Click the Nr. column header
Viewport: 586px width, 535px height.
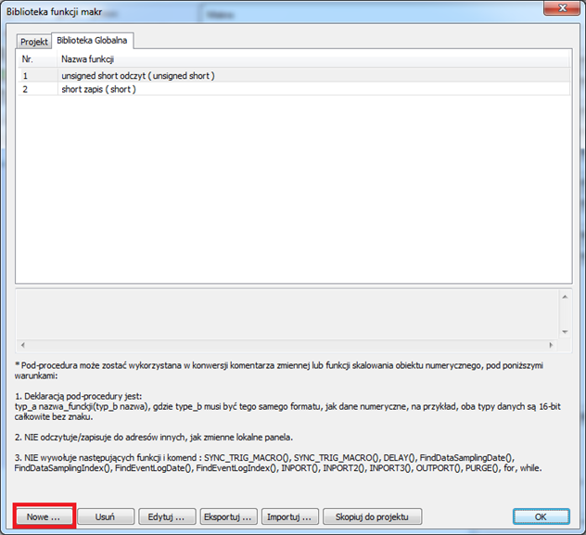tap(37, 59)
